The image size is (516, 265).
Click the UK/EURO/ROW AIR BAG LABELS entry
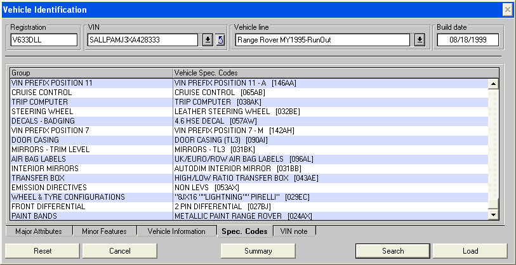point(244,159)
